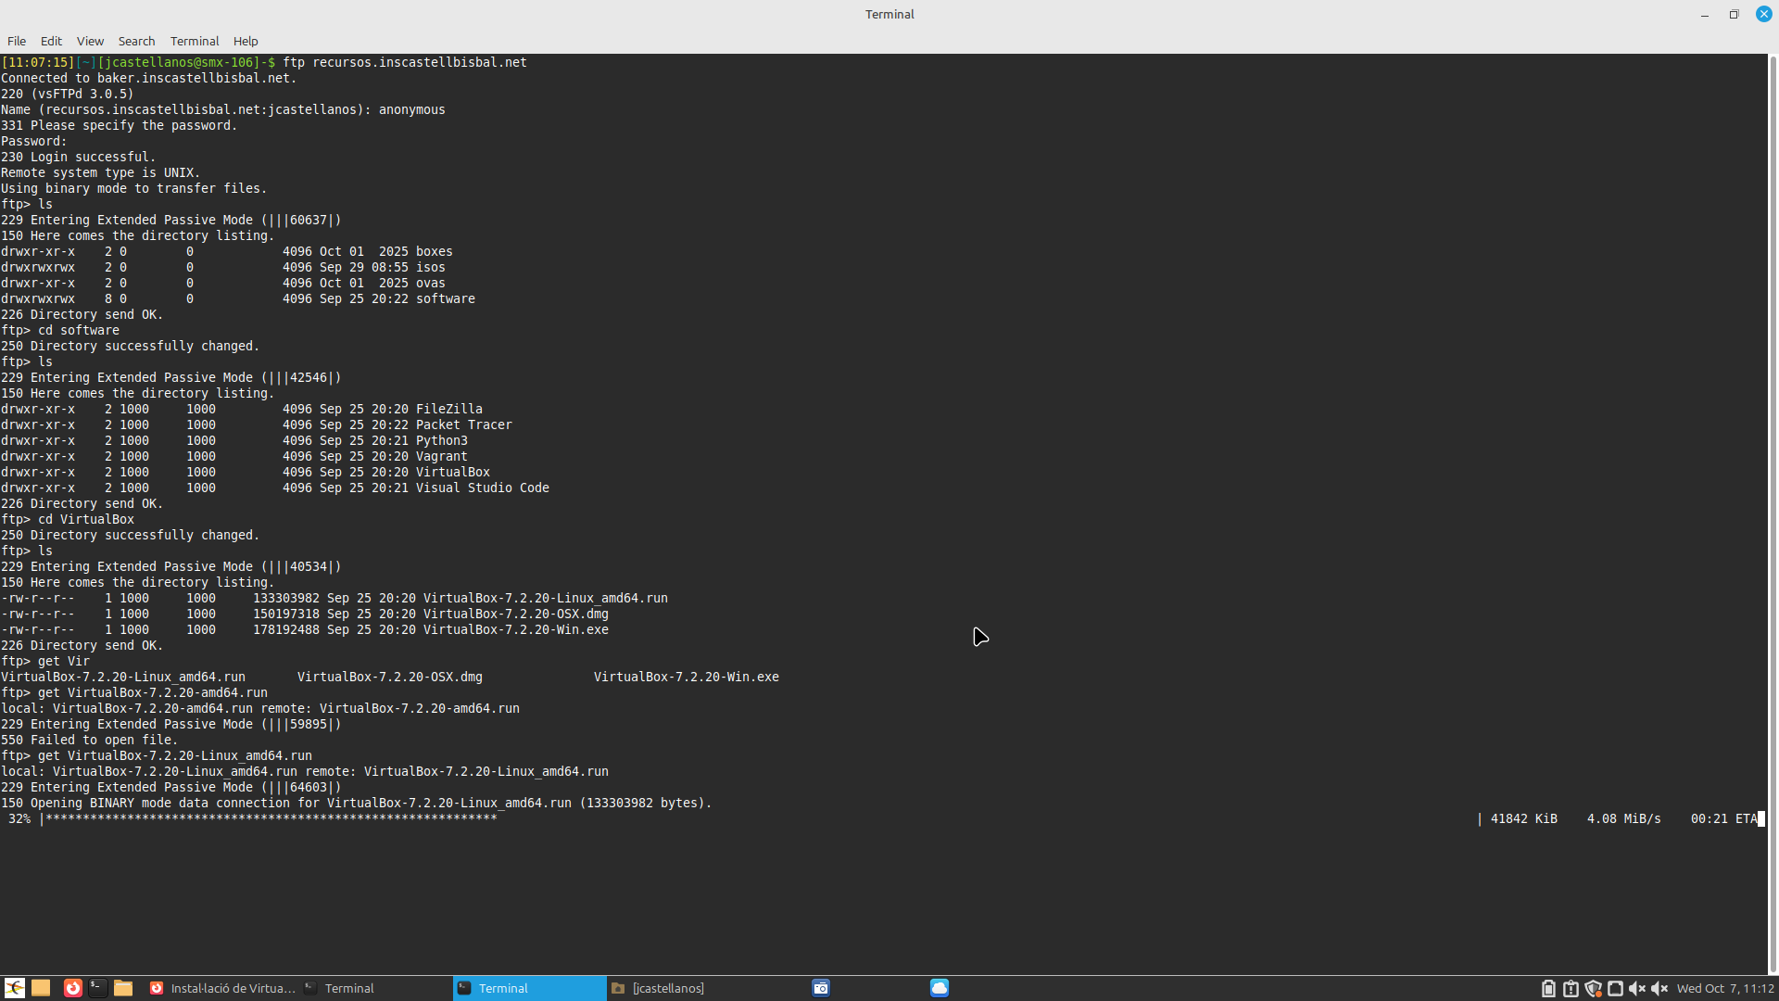This screenshot has height=1001, width=1779.
Task: Click the '32%' progress percentage
Action: point(19,818)
